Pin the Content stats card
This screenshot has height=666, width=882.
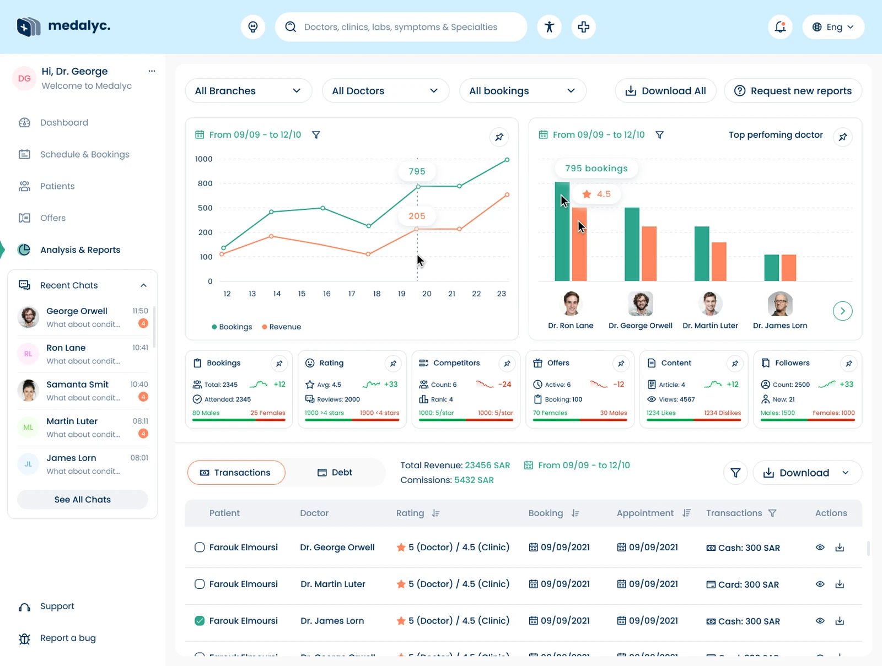coord(735,364)
